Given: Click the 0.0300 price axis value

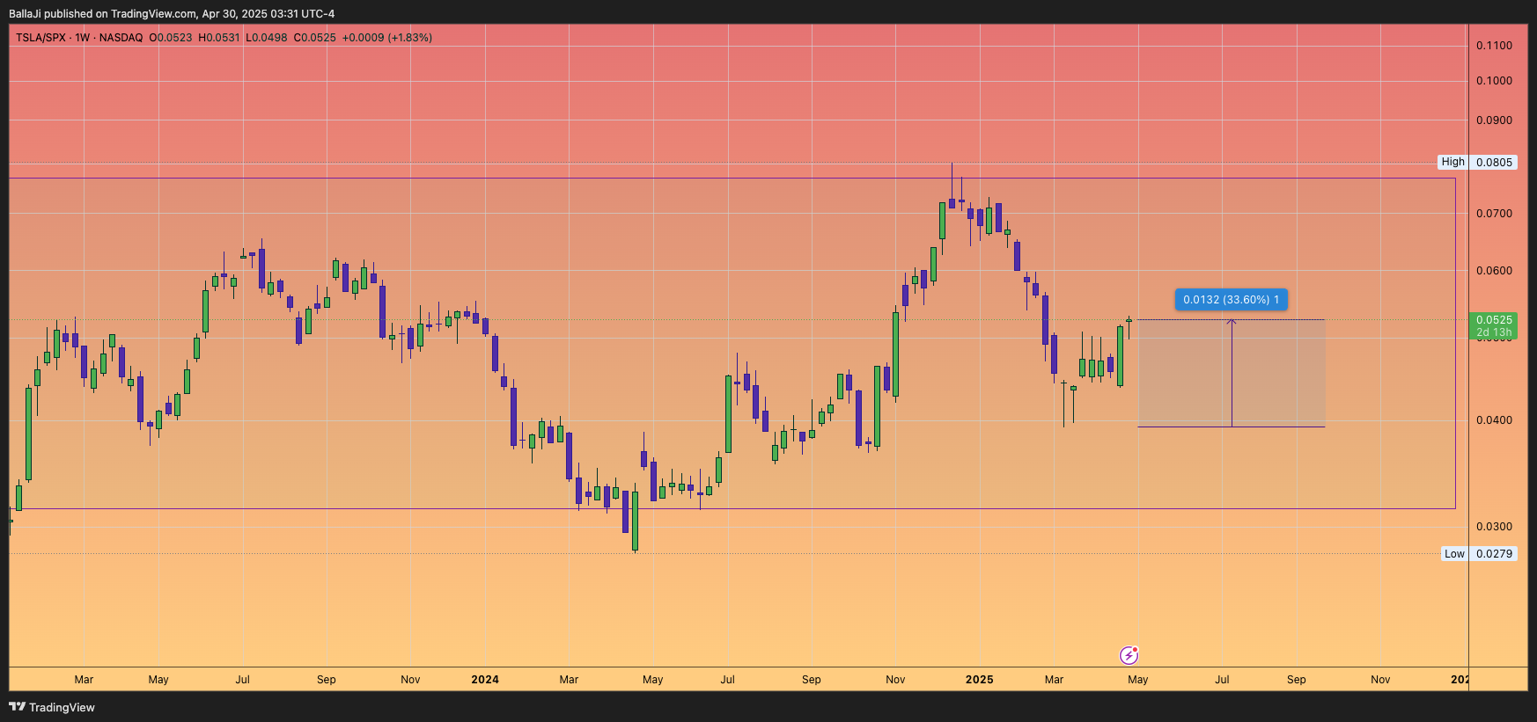Looking at the screenshot, I should 1494,527.
